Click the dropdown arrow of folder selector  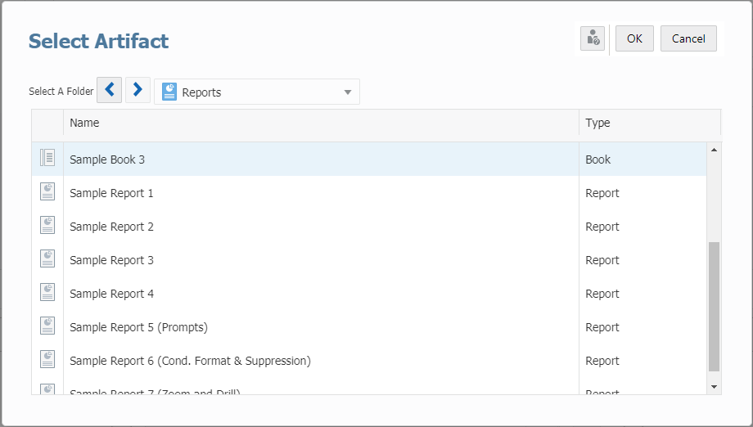pyautogui.click(x=348, y=92)
